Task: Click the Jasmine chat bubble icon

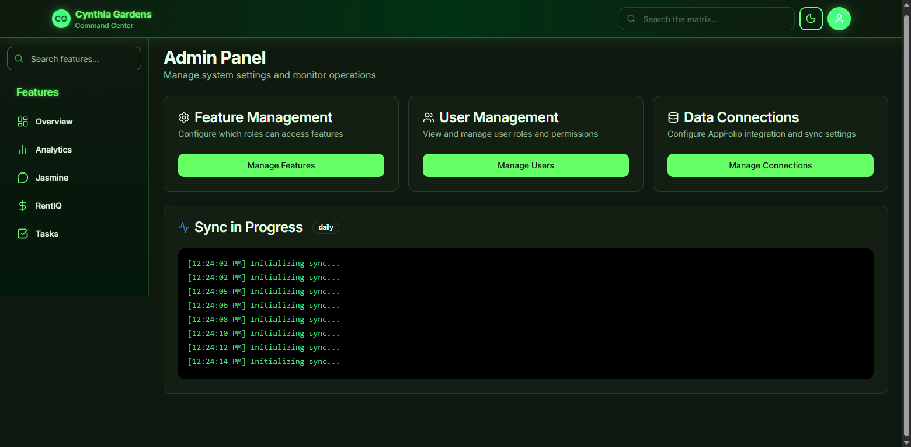Action: [x=23, y=178]
